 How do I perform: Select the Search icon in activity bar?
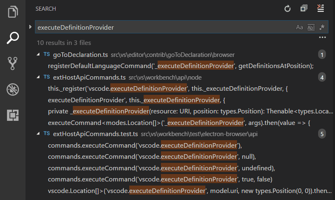tap(13, 38)
